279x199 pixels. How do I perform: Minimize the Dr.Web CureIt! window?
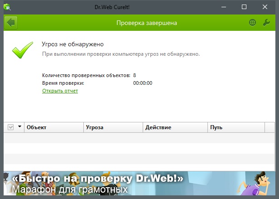tap(224, 7)
